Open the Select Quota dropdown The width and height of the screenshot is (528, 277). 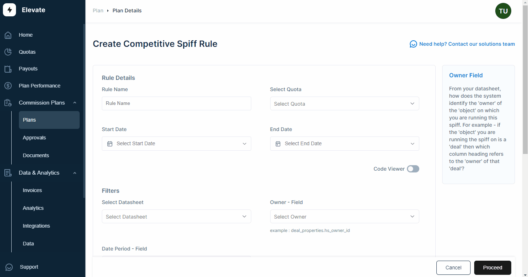tap(344, 103)
